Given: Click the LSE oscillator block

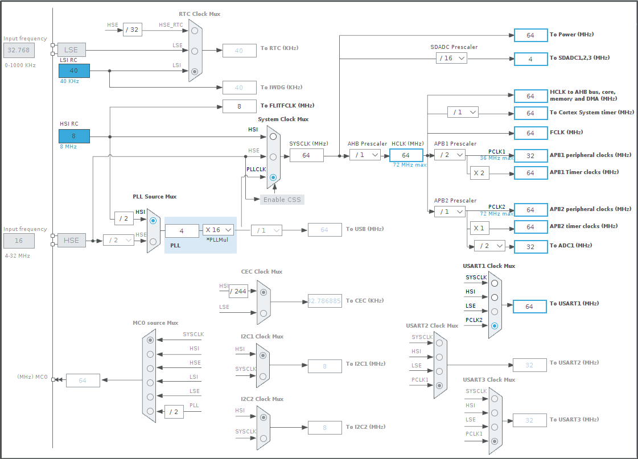Looking at the screenshot, I should (x=71, y=49).
